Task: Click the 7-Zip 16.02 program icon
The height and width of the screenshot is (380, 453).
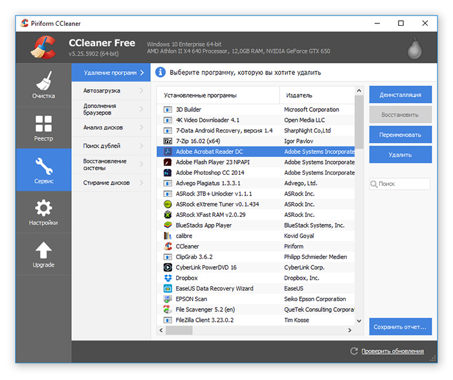Action: click(x=168, y=141)
